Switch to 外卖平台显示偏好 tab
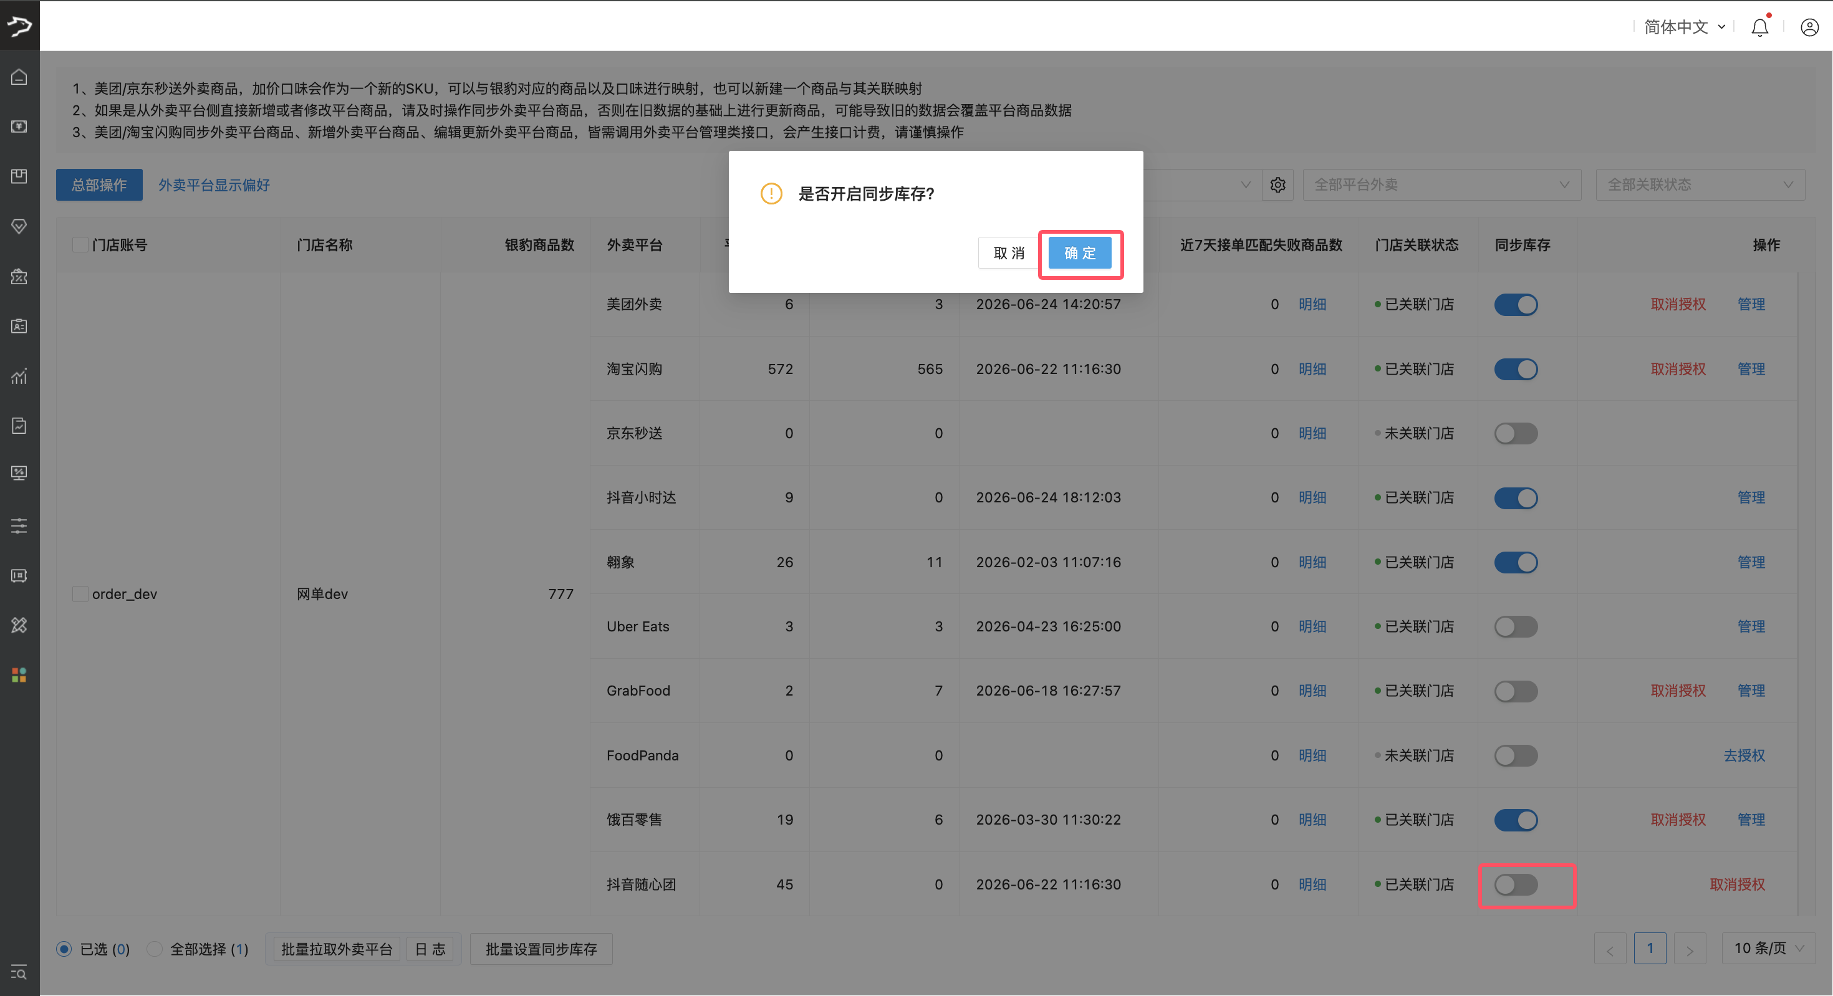Viewport: 1833px width, 996px height. (x=214, y=185)
